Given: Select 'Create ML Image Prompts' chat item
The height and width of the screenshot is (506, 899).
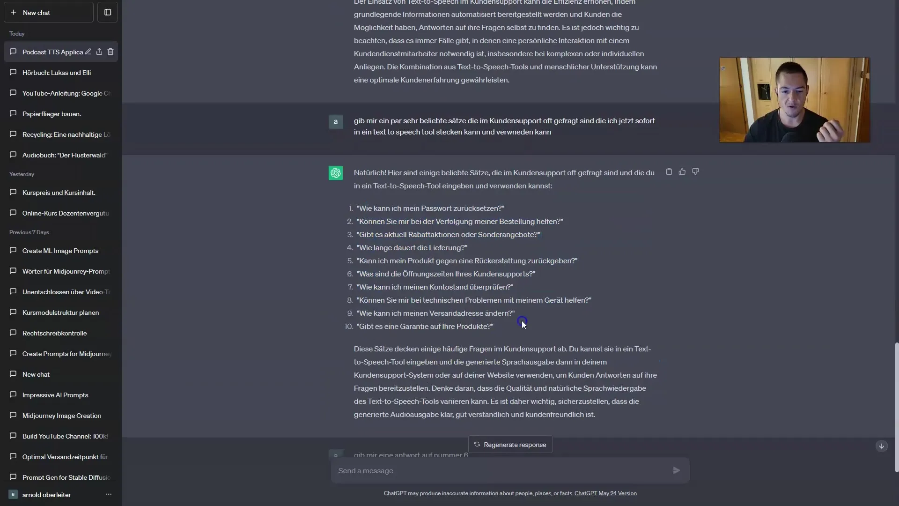Looking at the screenshot, I should click(60, 250).
